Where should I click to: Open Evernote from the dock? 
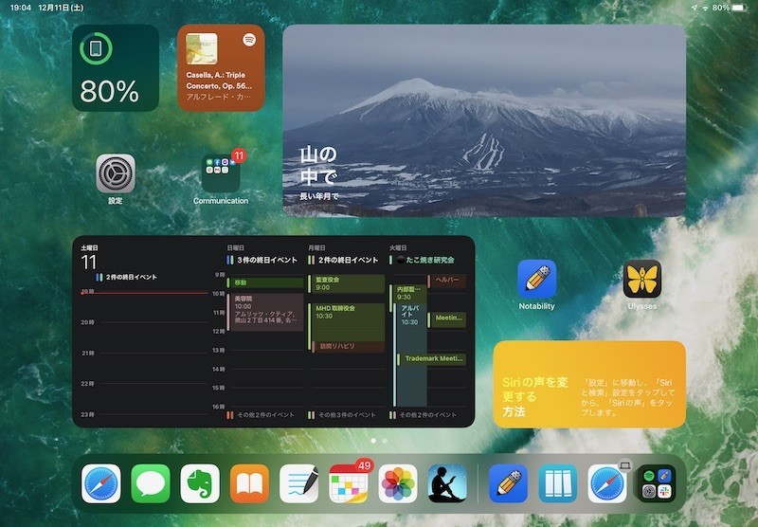[x=200, y=483]
